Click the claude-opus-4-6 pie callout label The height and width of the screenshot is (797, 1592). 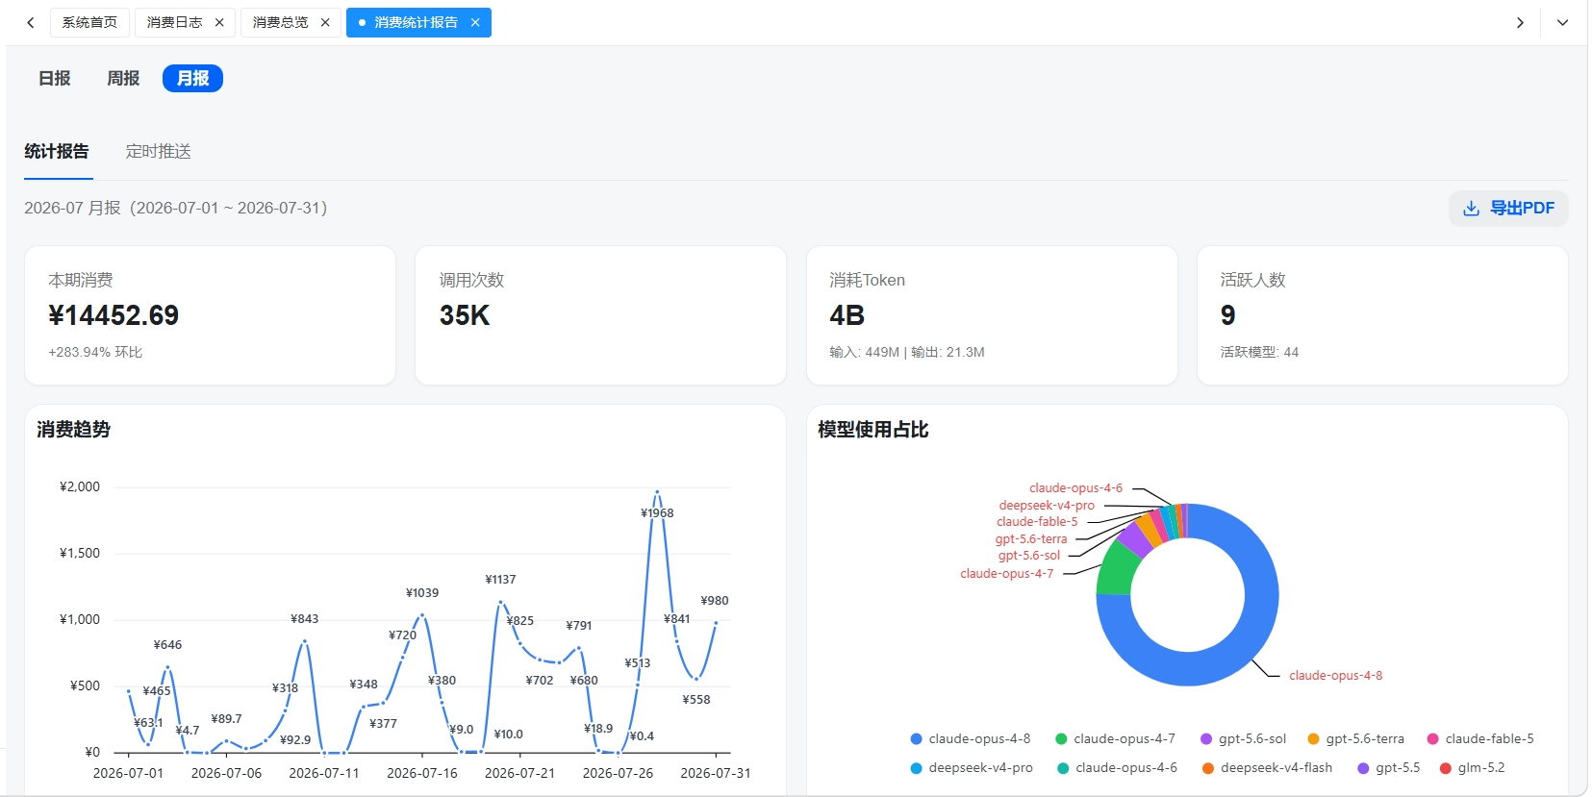[1075, 488]
